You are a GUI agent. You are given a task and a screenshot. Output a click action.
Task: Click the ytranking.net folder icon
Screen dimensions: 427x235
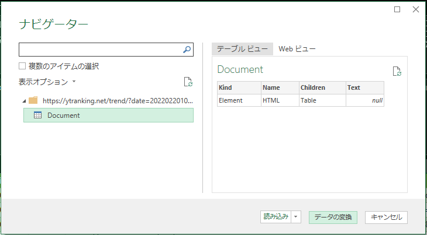click(x=33, y=101)
